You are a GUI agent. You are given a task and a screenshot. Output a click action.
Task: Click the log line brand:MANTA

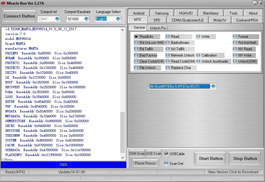tap(15, 44)
